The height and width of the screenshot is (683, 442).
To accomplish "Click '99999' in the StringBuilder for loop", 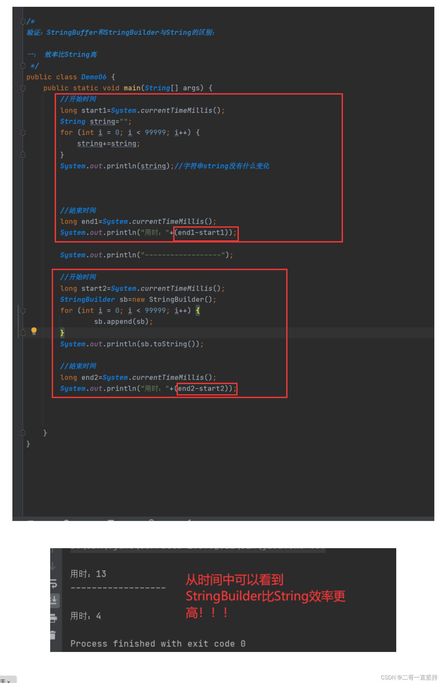I will coord(155,310).
